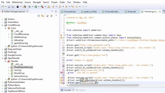This screenshot has width=165, height=93.
Task: Select Handlingwindows.py in the tree
Action: point(23,67)
